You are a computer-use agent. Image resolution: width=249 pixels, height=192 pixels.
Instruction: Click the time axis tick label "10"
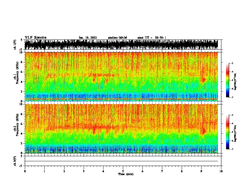221,171
